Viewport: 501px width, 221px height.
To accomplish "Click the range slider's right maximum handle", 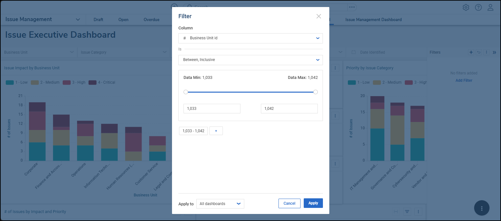I will tap(316, 92).
